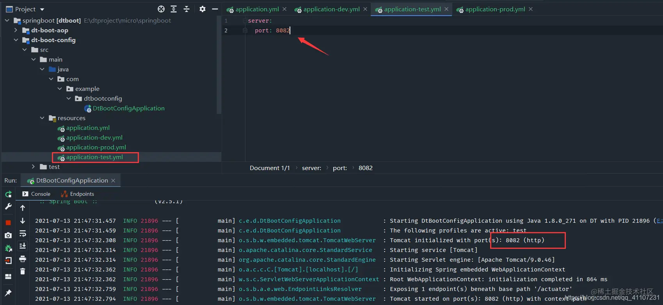Image resolution: width=663 pixels, height=305 pixels.
Task: Close the application-test.yml editor tab
Action: click(x=446, y=9)
